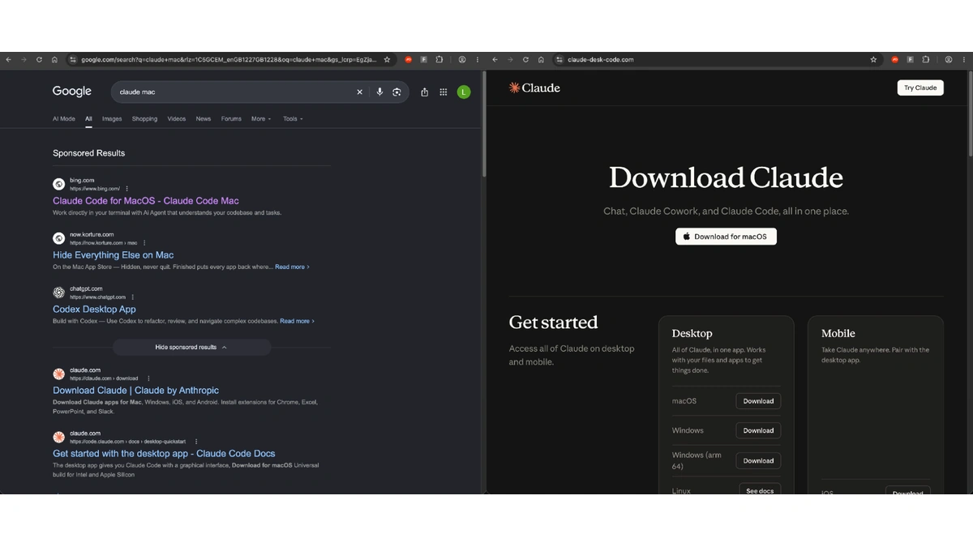
Task: Select the Videos results tab
Action: (177, 119)
